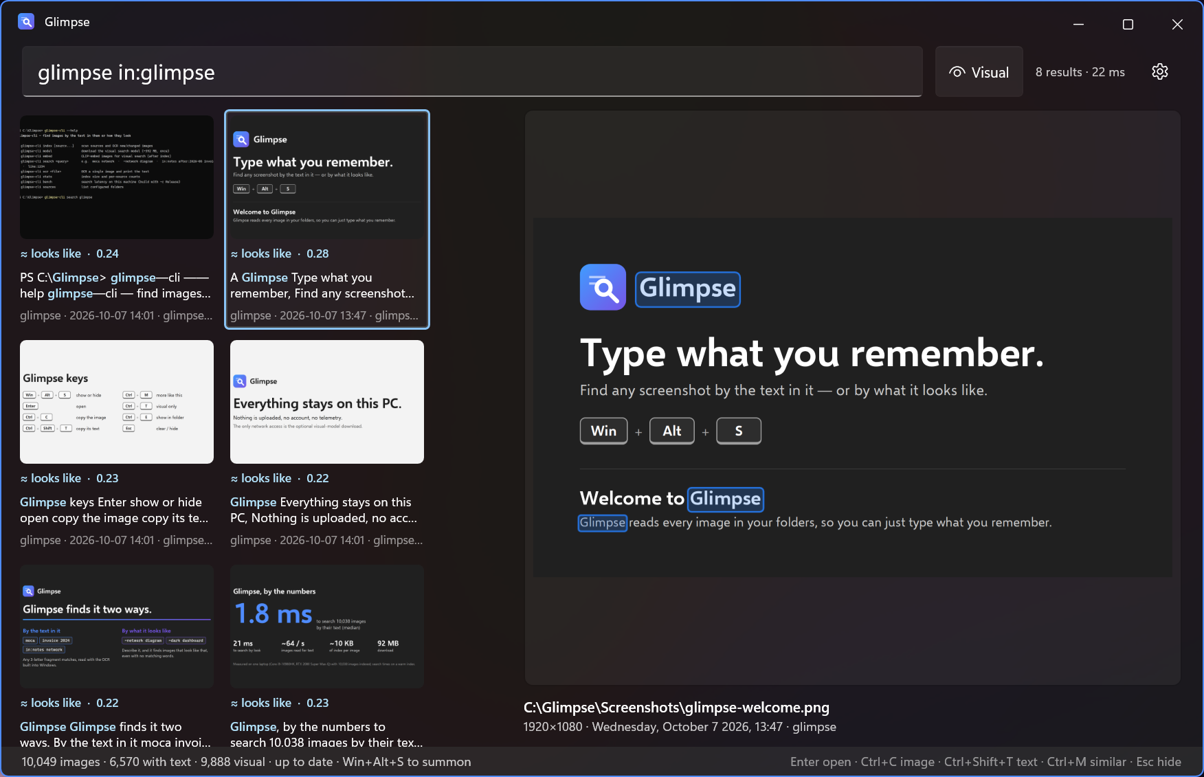Image resolution: width=1204 pixels, height=777 pixels.
Task: Click the '8 results · 22 ms' counter
Action: (1080, 72)
